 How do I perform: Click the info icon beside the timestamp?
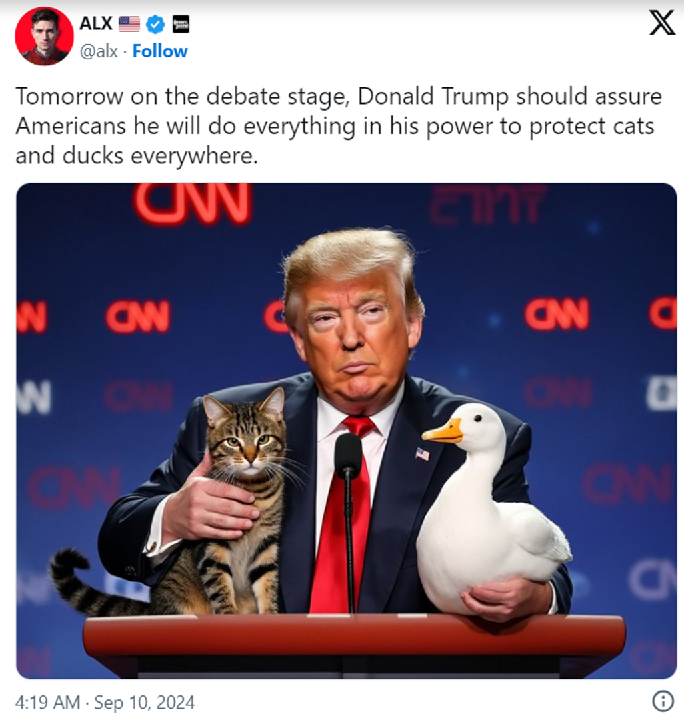(x=663, y=701)
